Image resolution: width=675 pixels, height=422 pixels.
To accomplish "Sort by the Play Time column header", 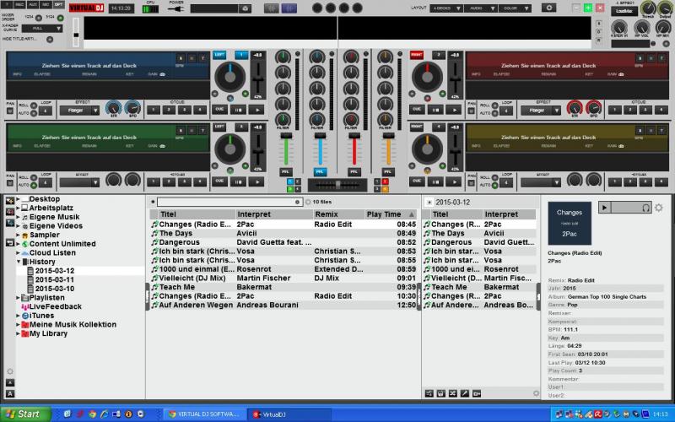I will pos(390,214).
